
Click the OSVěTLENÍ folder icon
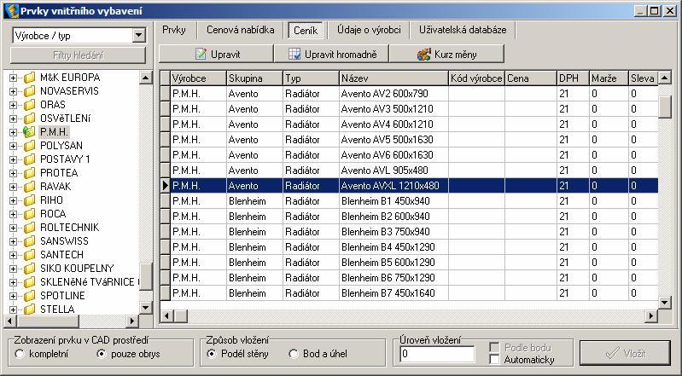tap(29, 119)
